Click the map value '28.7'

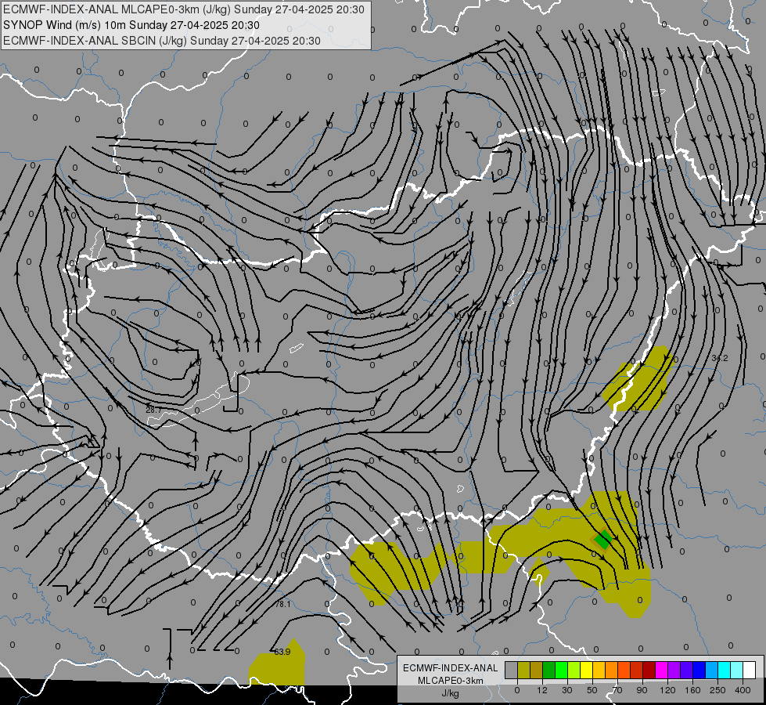pos(153,410)
